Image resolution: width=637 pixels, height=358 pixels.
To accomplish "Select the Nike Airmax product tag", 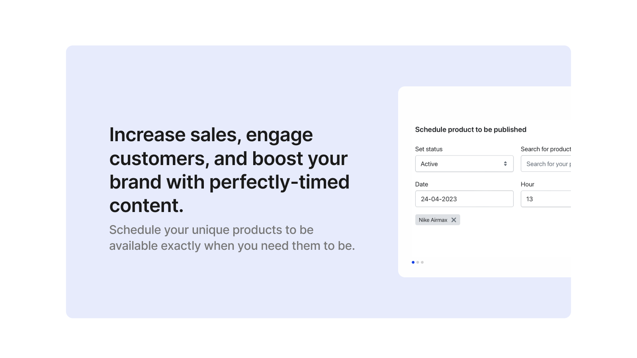I will click(x=433, y=220).
